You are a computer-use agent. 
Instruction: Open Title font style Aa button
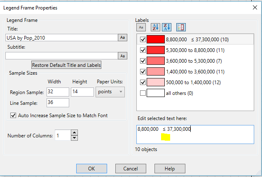123,38
